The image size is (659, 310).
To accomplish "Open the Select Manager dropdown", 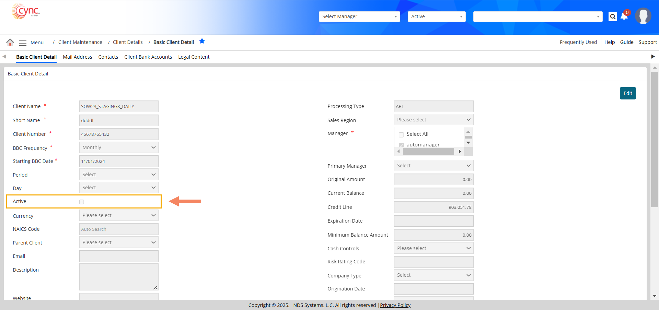I will [x=359, y=16].
